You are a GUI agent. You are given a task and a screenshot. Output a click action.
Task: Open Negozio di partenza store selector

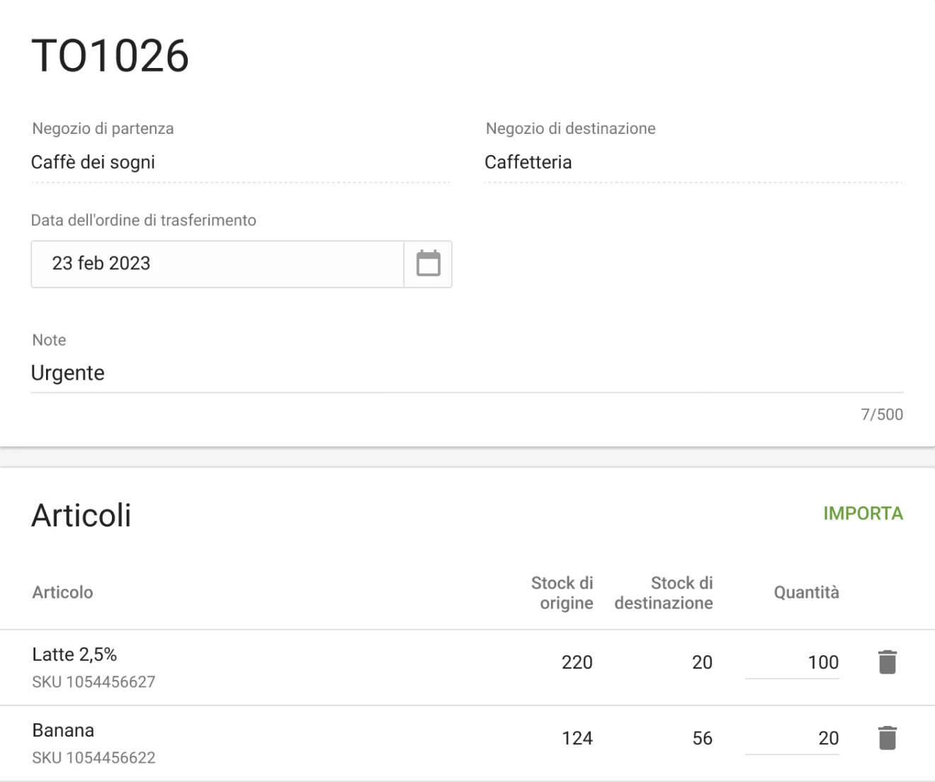240,163
